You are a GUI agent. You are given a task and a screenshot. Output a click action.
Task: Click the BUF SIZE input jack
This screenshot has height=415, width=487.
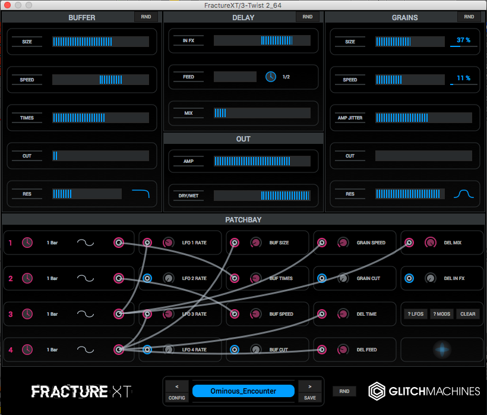[235, 243]
